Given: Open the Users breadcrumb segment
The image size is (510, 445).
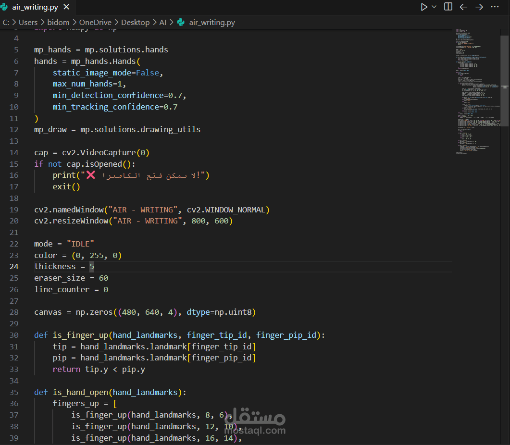Looking at the screenshot, I should (x=28, y=23).
